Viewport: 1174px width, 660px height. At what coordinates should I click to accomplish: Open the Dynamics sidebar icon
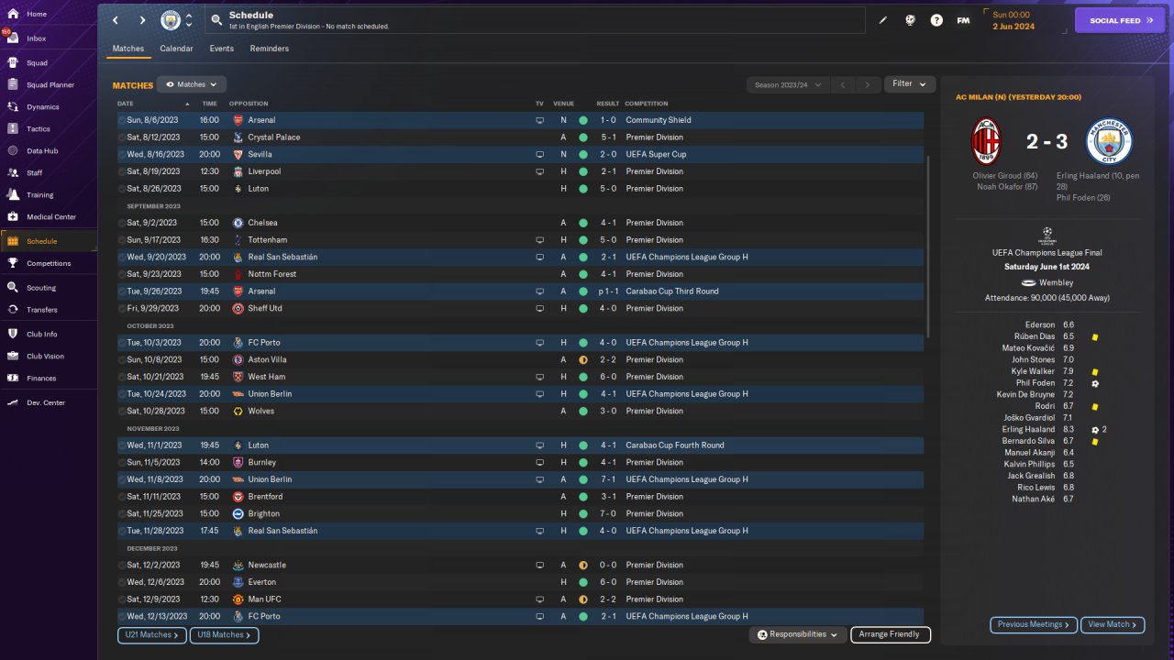point(14,107)
